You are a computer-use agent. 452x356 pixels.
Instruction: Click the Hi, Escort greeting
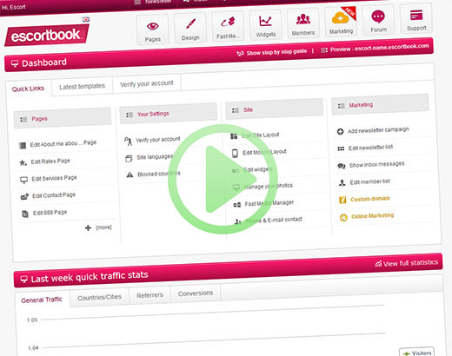point(14,7)
